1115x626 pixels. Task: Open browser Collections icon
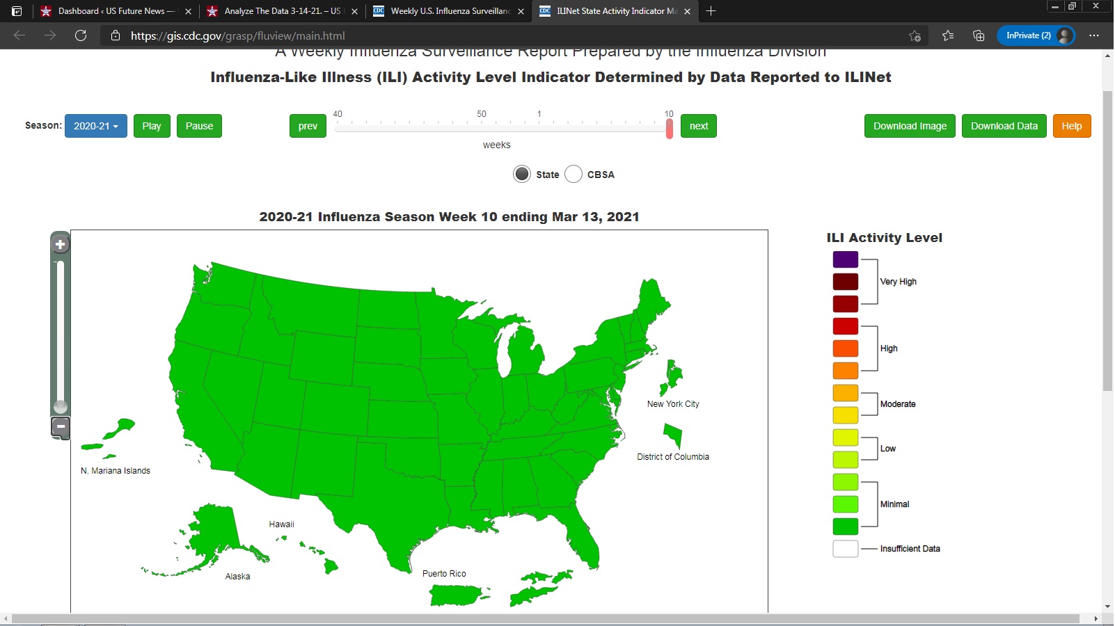click(979, 35)
